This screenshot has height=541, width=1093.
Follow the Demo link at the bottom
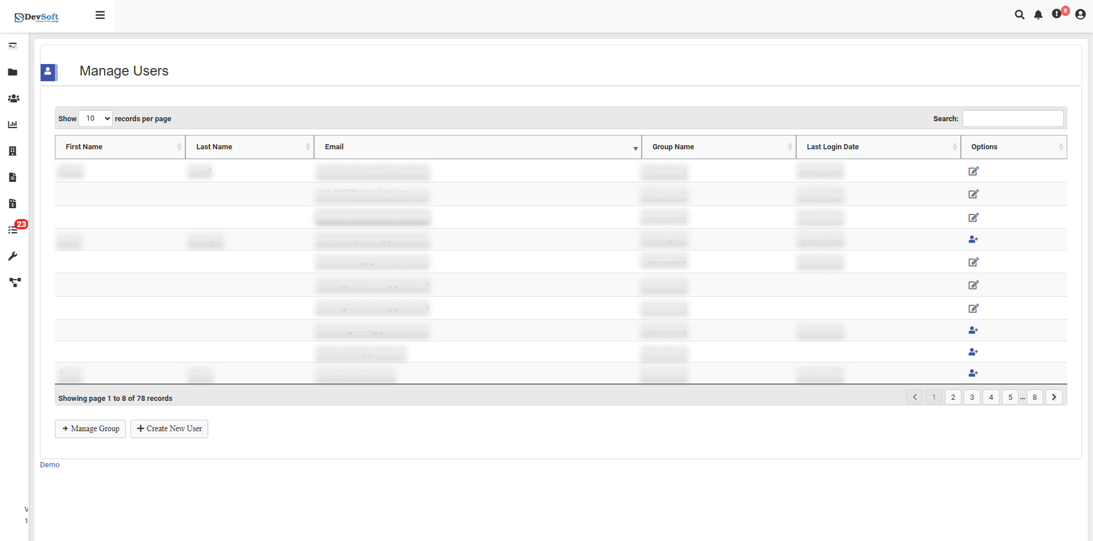[49, 464]
